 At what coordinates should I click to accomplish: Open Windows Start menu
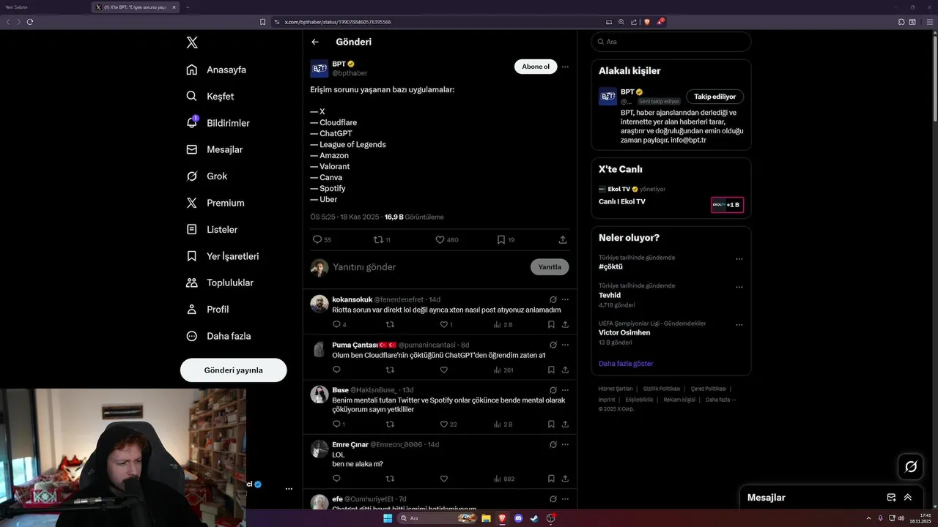pos(388,518)
